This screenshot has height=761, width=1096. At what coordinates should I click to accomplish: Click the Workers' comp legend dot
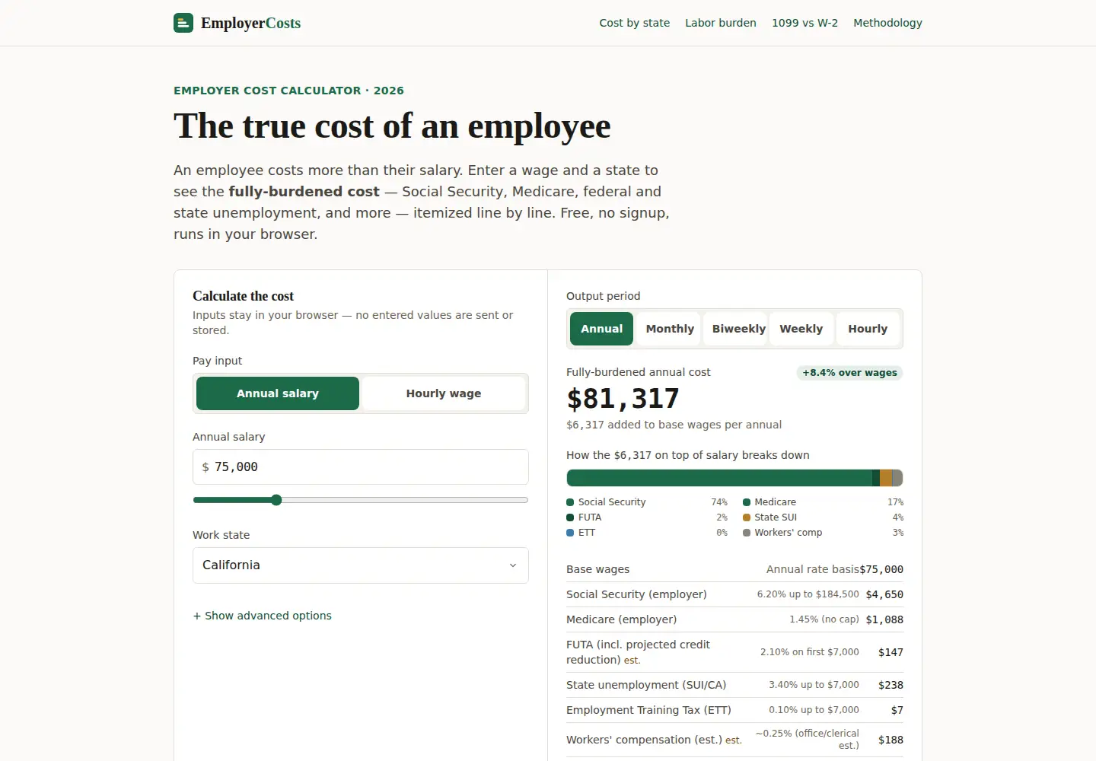click(747, 533)
